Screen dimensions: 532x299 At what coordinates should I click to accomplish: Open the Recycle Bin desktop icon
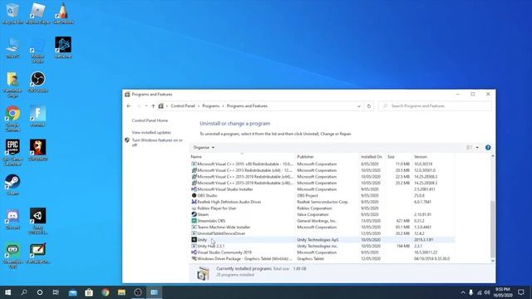click(x=12, y=13)
